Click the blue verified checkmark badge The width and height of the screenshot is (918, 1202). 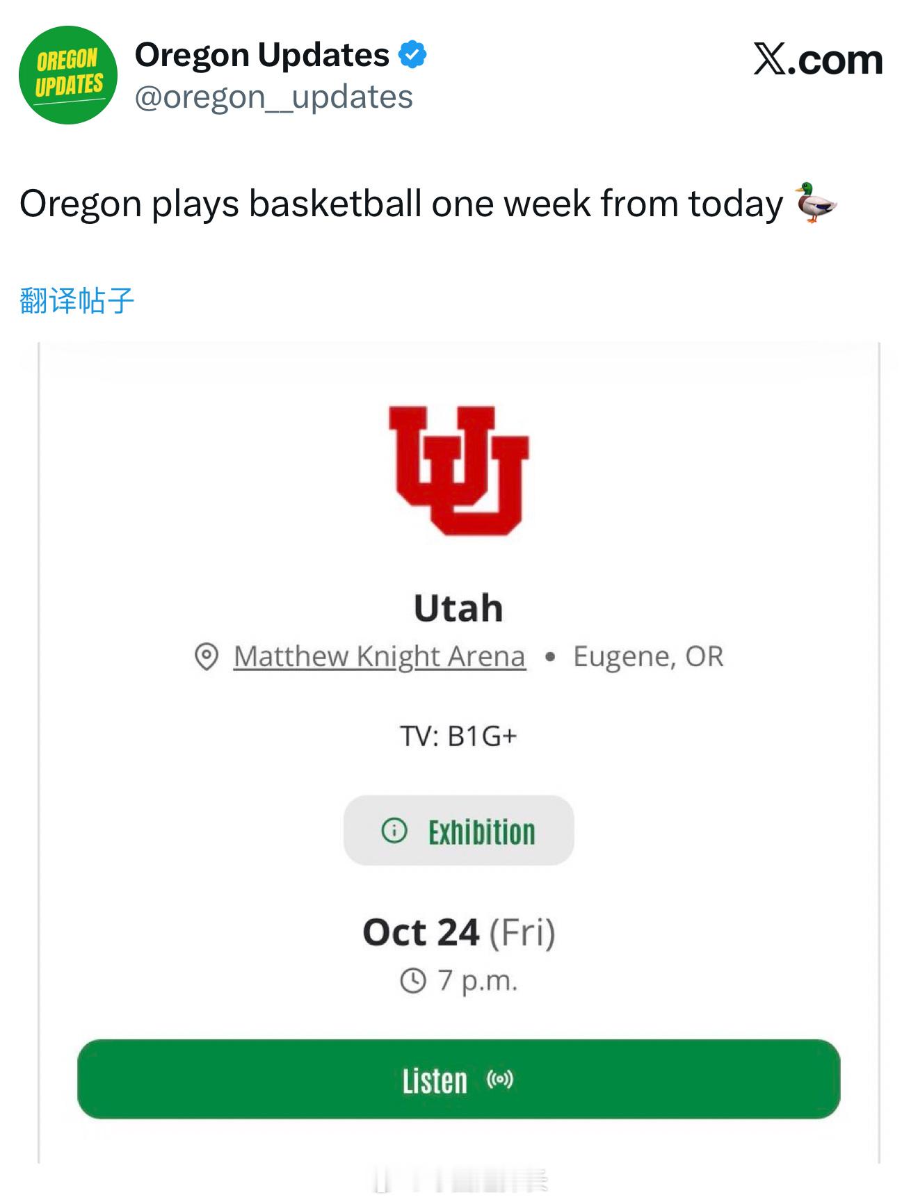tap(412, 54)
